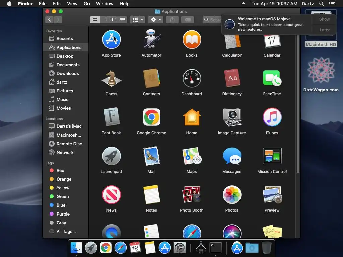The height and width of the screenshot is (257, 343).
Task: Open Spotlight search in menu bar
Action: pos(321,4)
